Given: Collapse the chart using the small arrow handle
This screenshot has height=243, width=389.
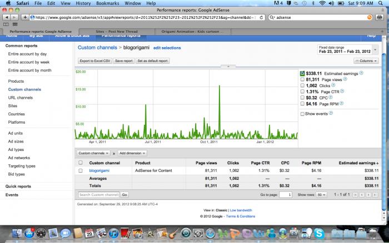Looking at the screenshot, I should click(x=228, y=67).
